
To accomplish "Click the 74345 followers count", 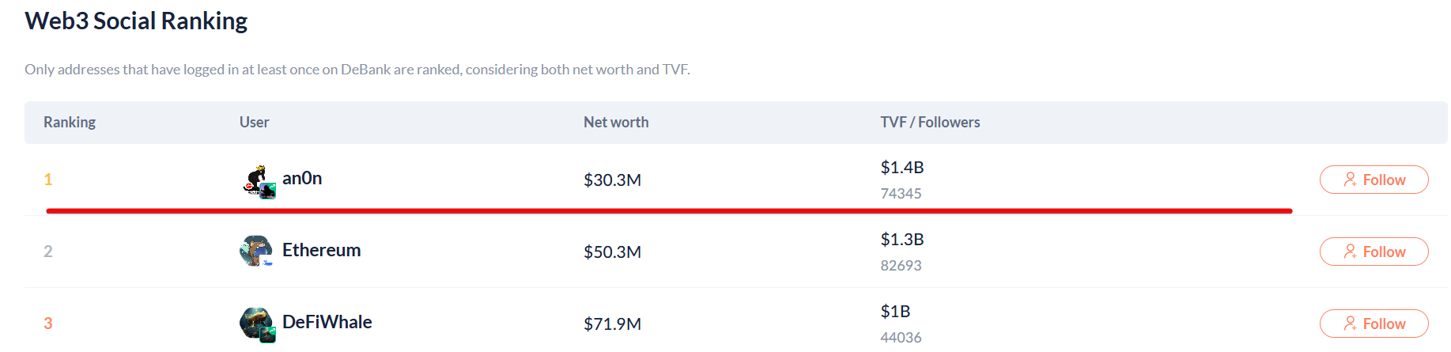I will coord(901,194).
